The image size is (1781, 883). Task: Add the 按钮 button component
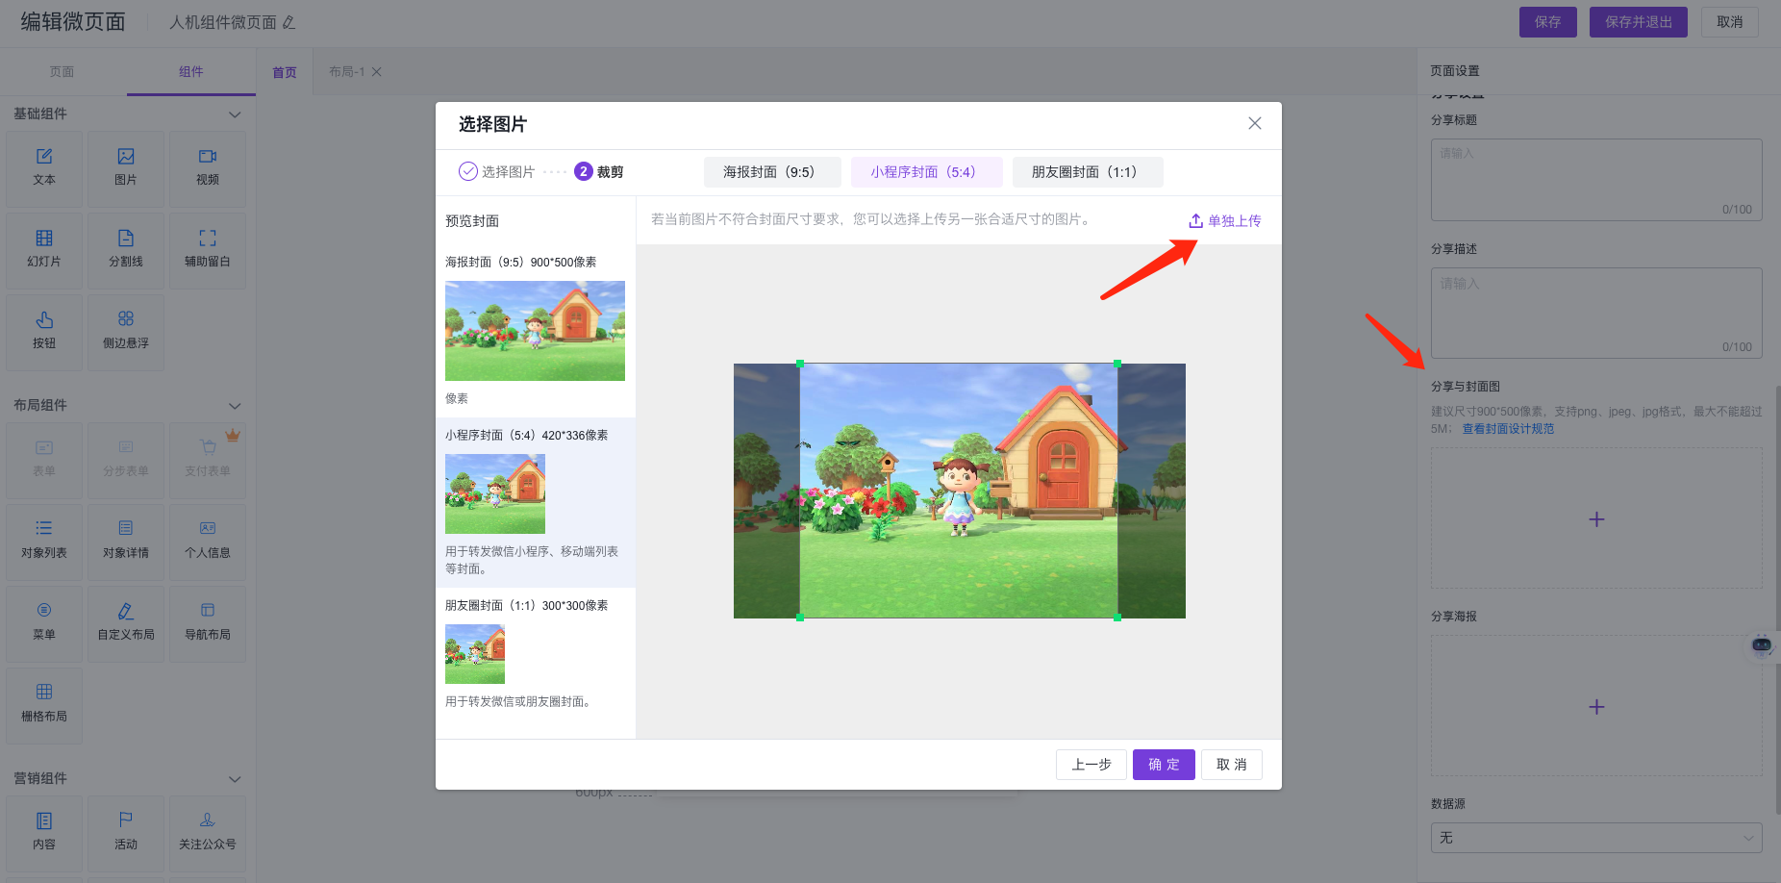44,332
